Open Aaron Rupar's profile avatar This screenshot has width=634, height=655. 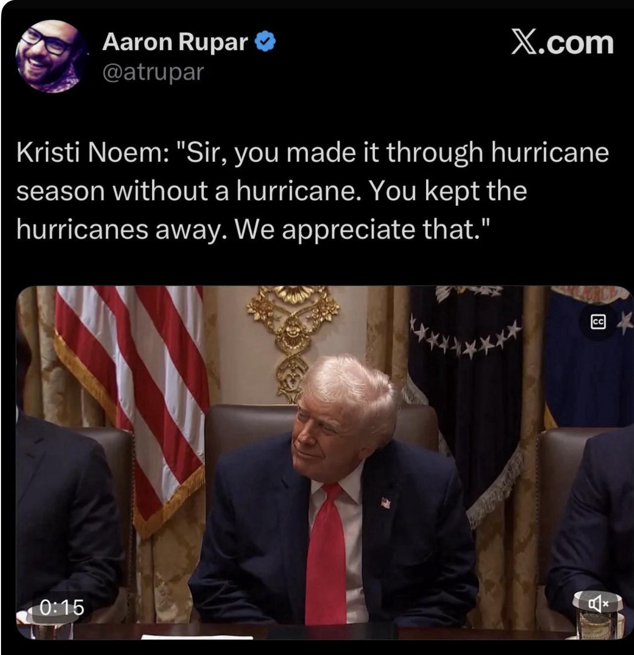[50, 56]
